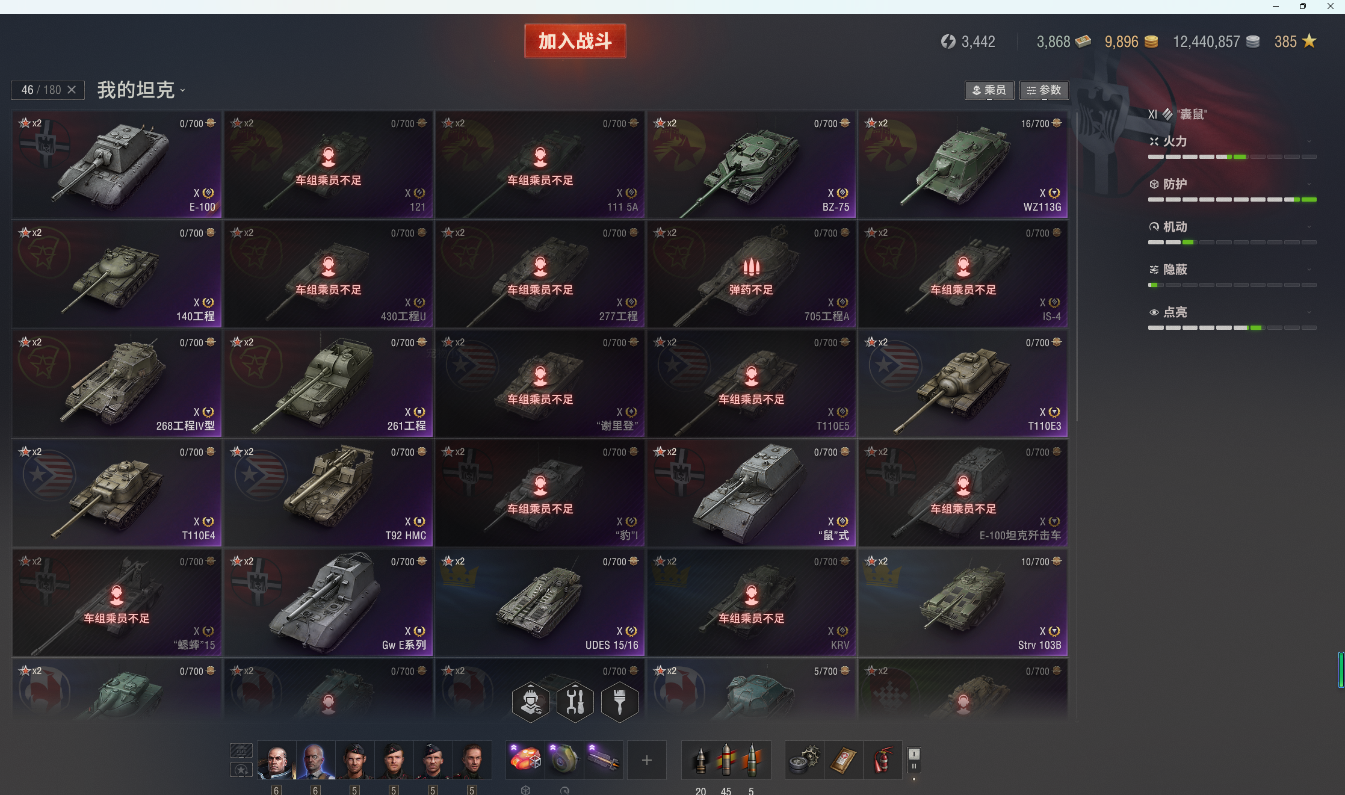Image resolution: width=1345 pixels, height=795 pixels.
Task: Select the first aid kit consumable
Action: coord(844,760)
